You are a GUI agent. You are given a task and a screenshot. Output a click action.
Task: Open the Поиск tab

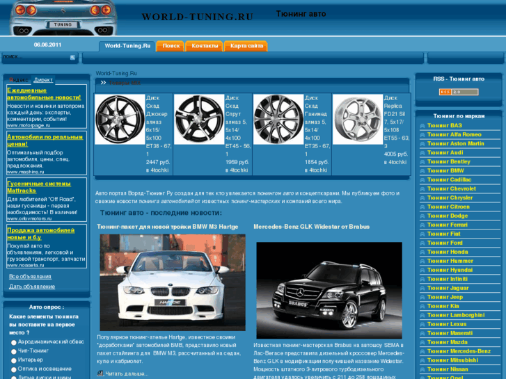[171, 46]
